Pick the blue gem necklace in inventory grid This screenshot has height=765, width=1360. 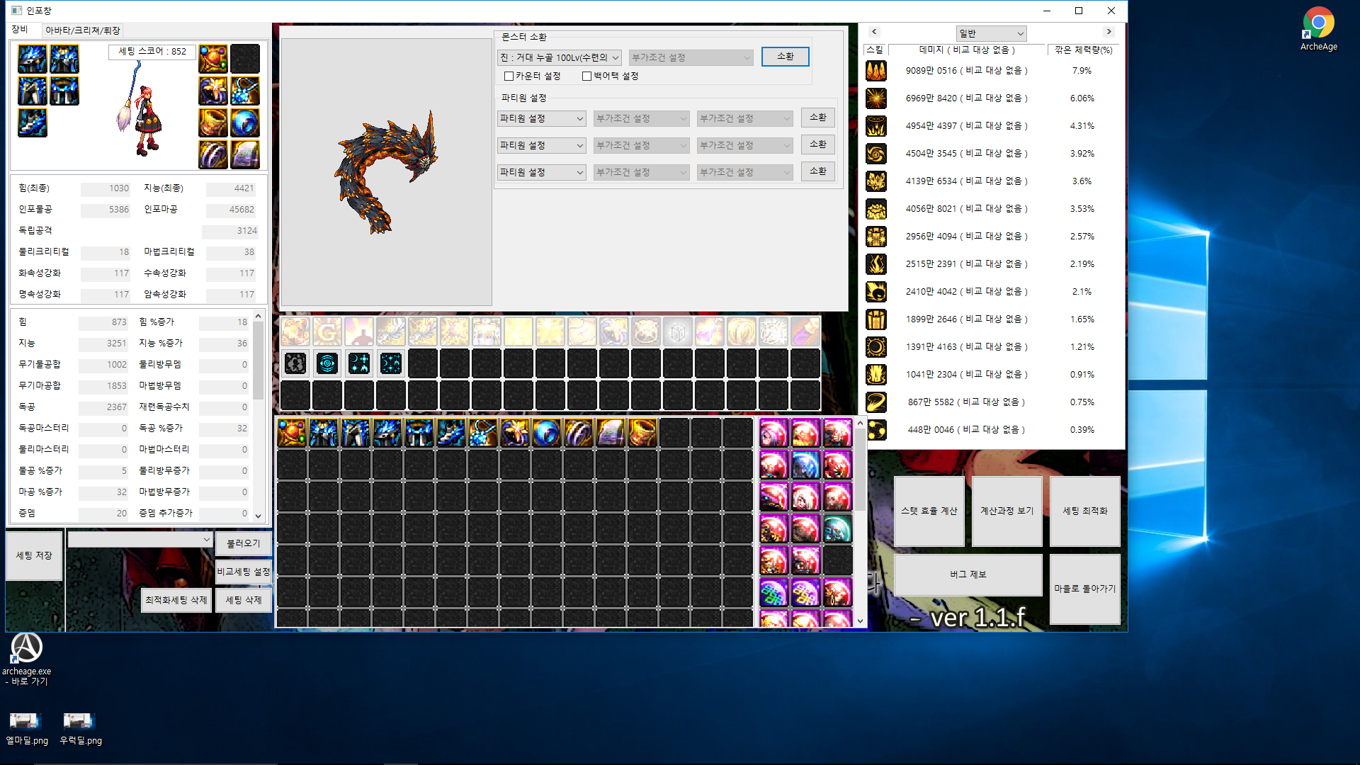click(x=482, y=433)
